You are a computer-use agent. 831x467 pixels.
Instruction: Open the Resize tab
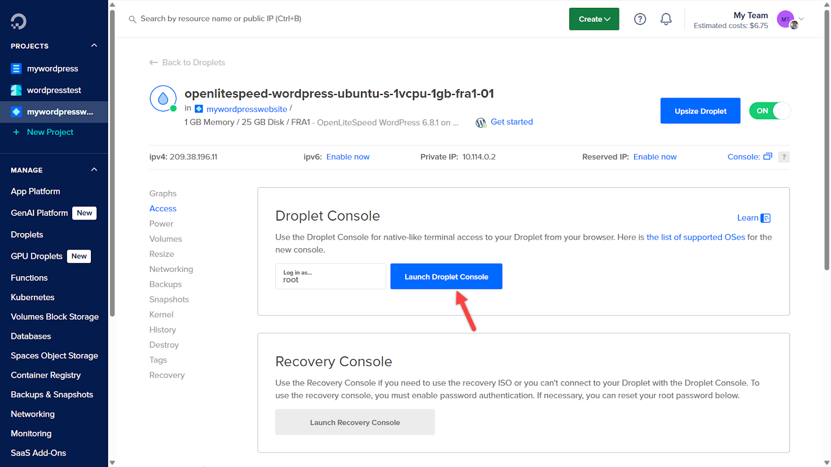[162, 254]
